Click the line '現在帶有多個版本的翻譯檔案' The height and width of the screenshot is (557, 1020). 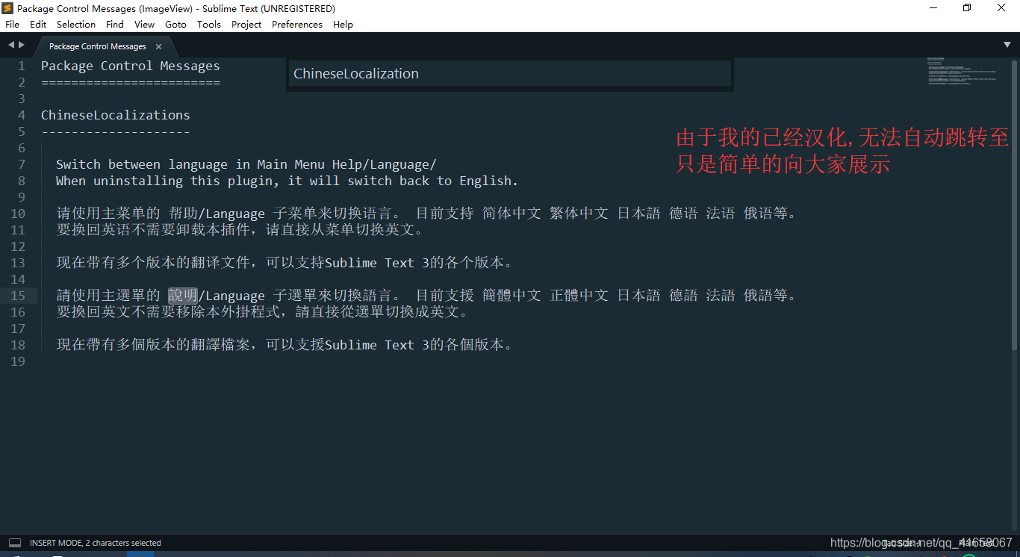(285, 345)
